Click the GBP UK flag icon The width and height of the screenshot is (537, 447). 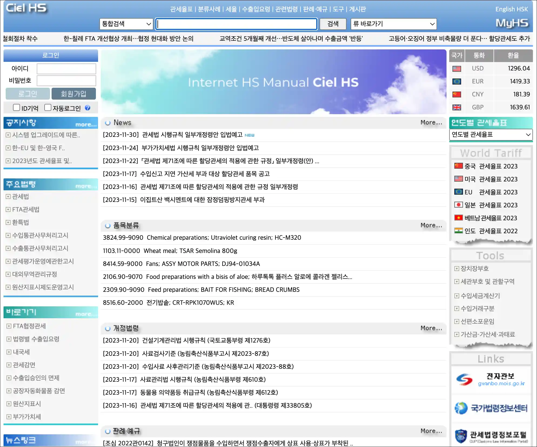[x=457, y=107]
